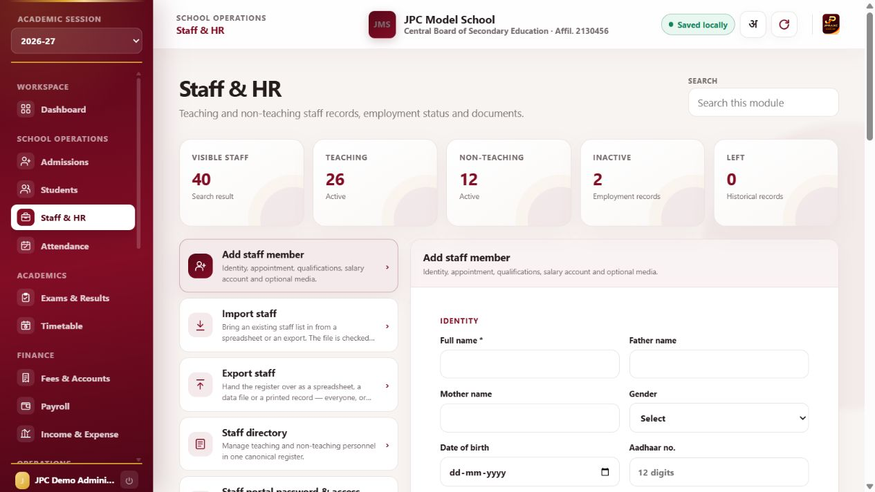Open the Timetable menu item
The height and width of the screenshot is (492, 875).
pyautogui.click(x=73, y=325)
